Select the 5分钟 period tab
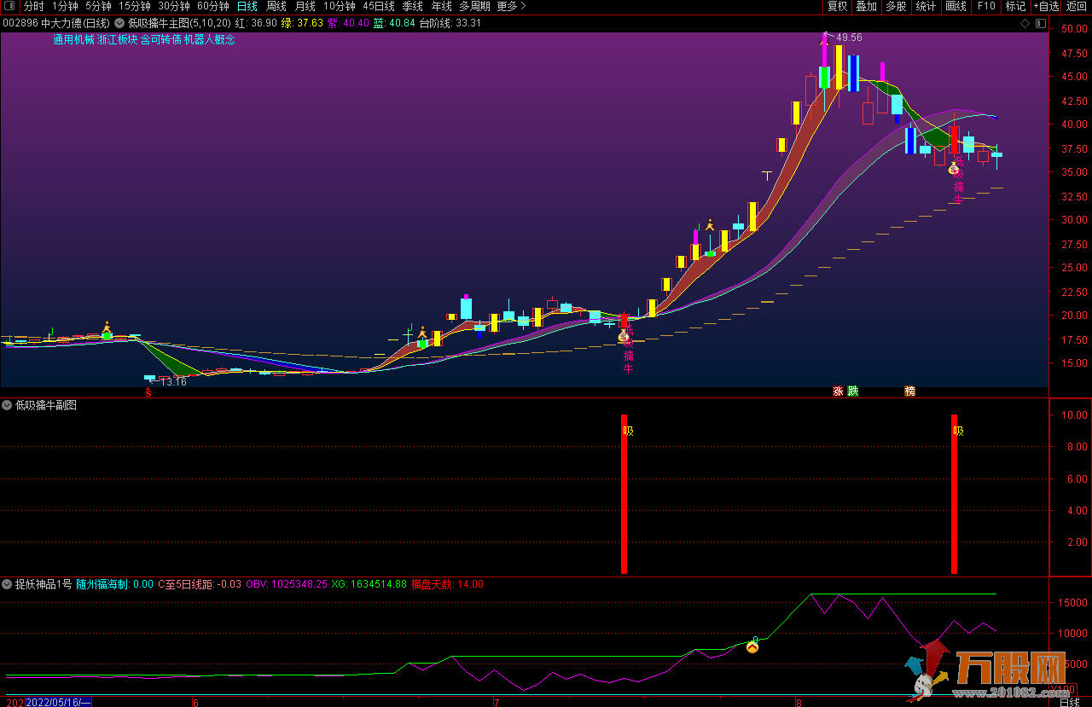Image resolution: width=1092 pixels, height=707 pixels. (x=98, y=6)
